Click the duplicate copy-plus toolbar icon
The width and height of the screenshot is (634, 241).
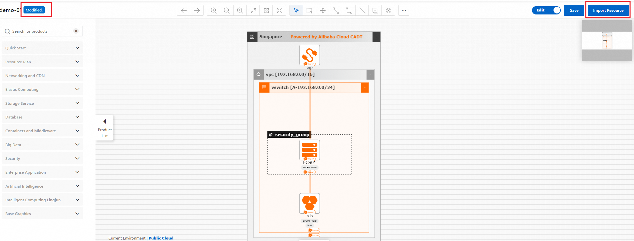click(x=375, y=10)
